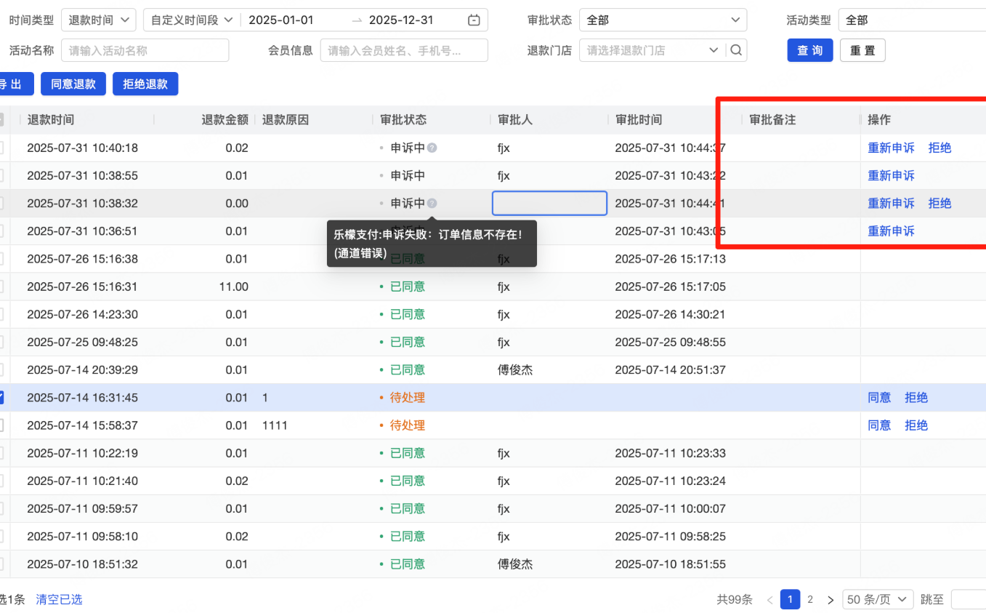This screenshot has height=613, width=986.
Task: Click the 拒绝退款 button
Action: pyautogui.click(x=145, y=84)
